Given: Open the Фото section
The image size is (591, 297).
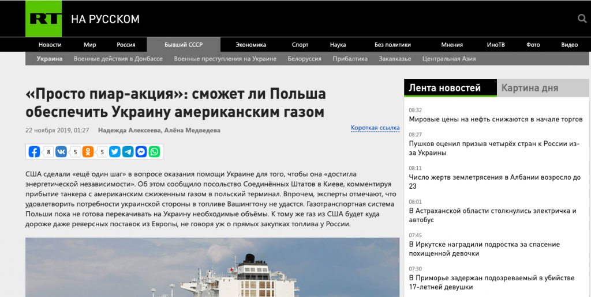Looking at the screenshot, I should pyautogui.click(x=533, y=45).
